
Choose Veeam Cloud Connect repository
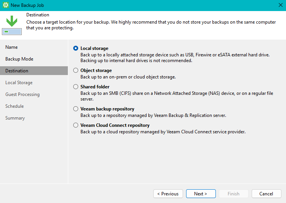click(x=76, y=125)
